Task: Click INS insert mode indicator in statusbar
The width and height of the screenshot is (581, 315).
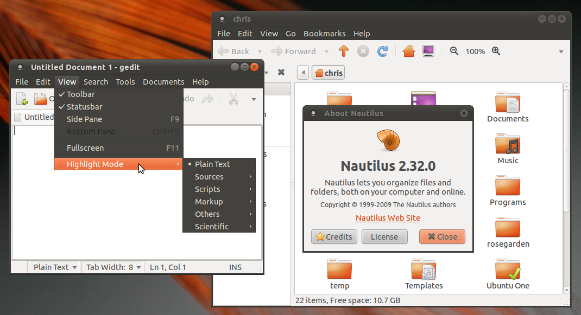Action: (x=235, y=267)
